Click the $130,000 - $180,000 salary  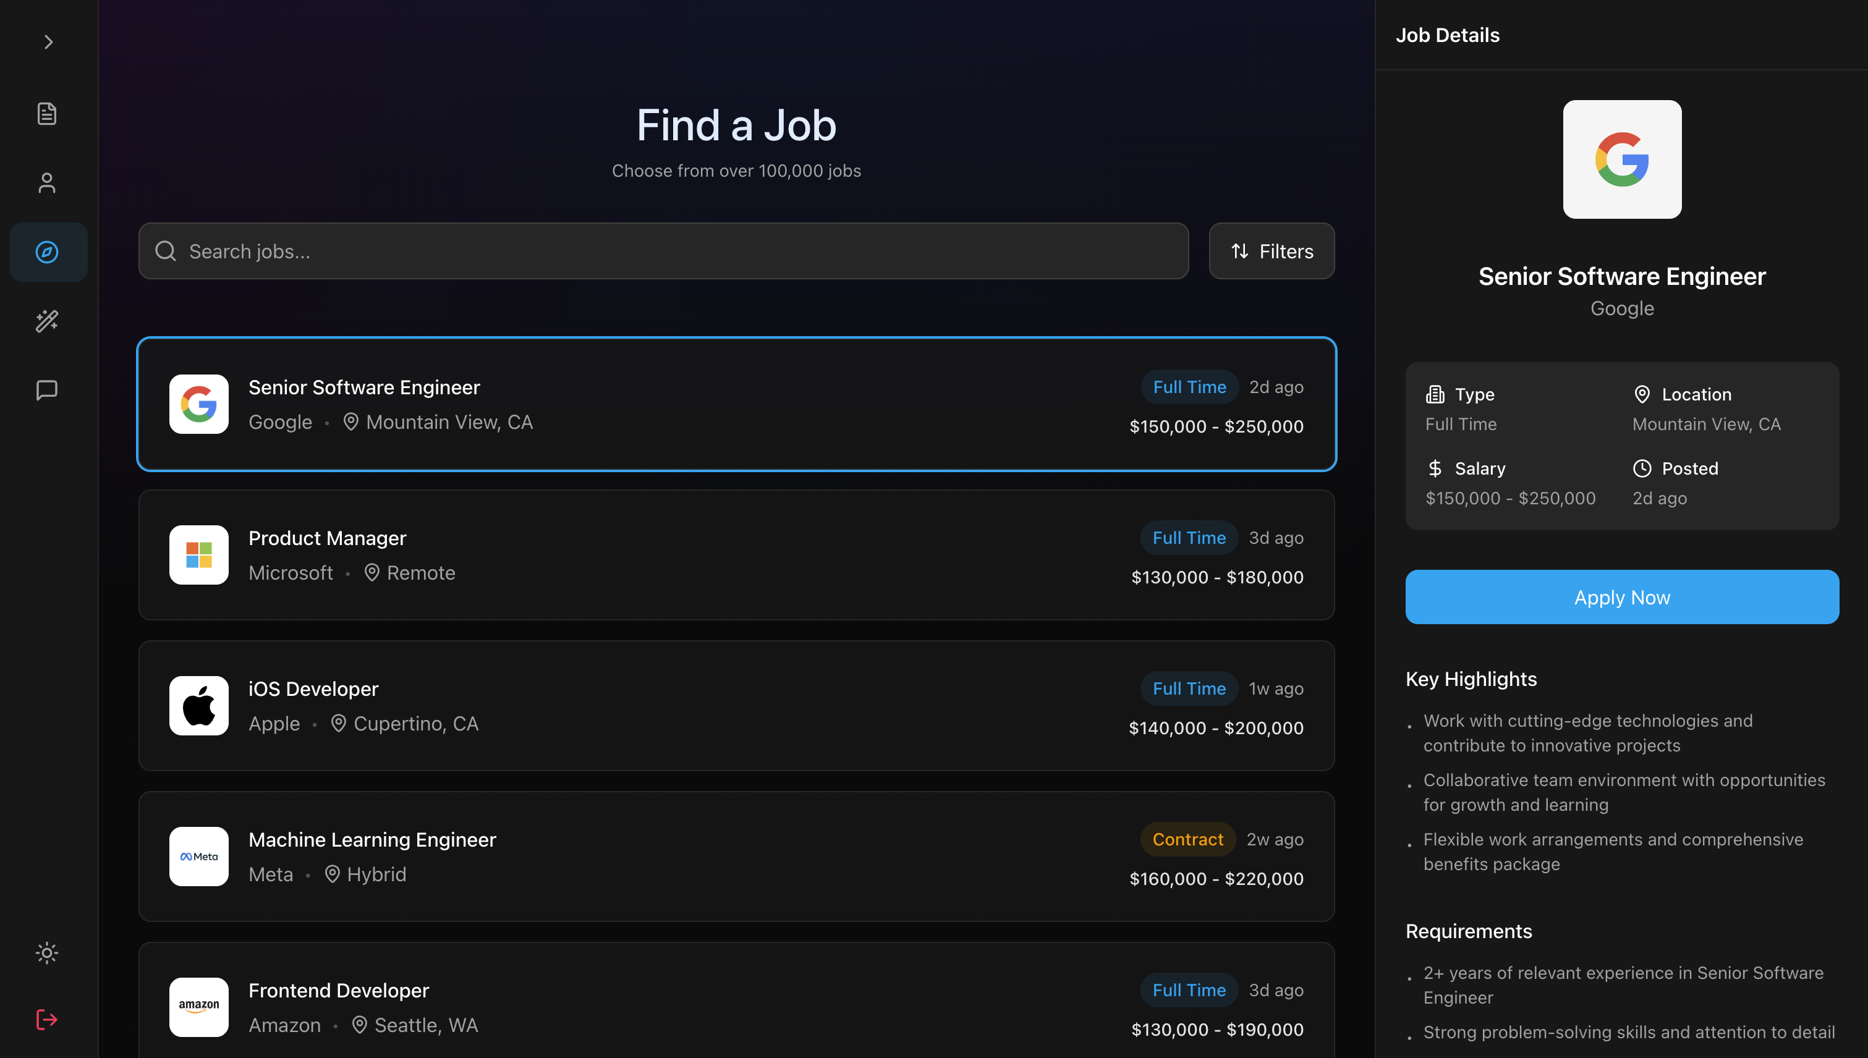click(x=1218, y=577)
